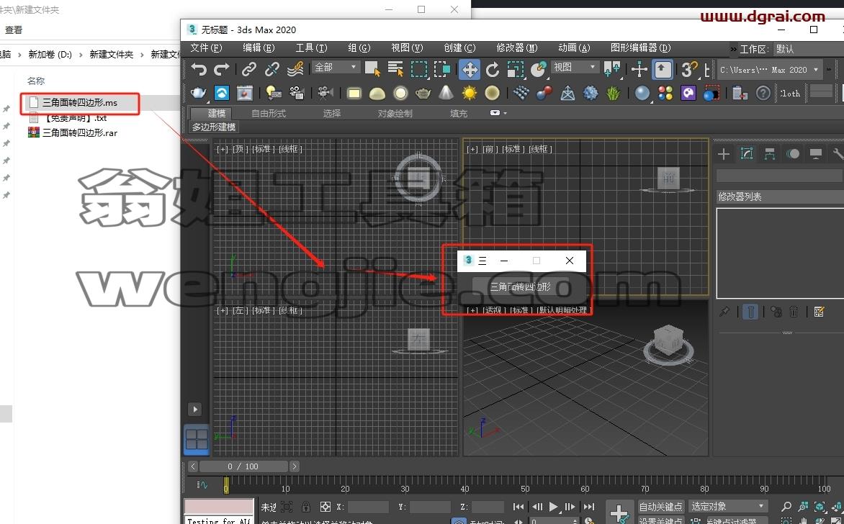Image resolution: width=844 pixels, height=524 pixels.
Task: Switch to the 填充 ribbon tab
Action: pyautogui.click(x=459, y=114)
